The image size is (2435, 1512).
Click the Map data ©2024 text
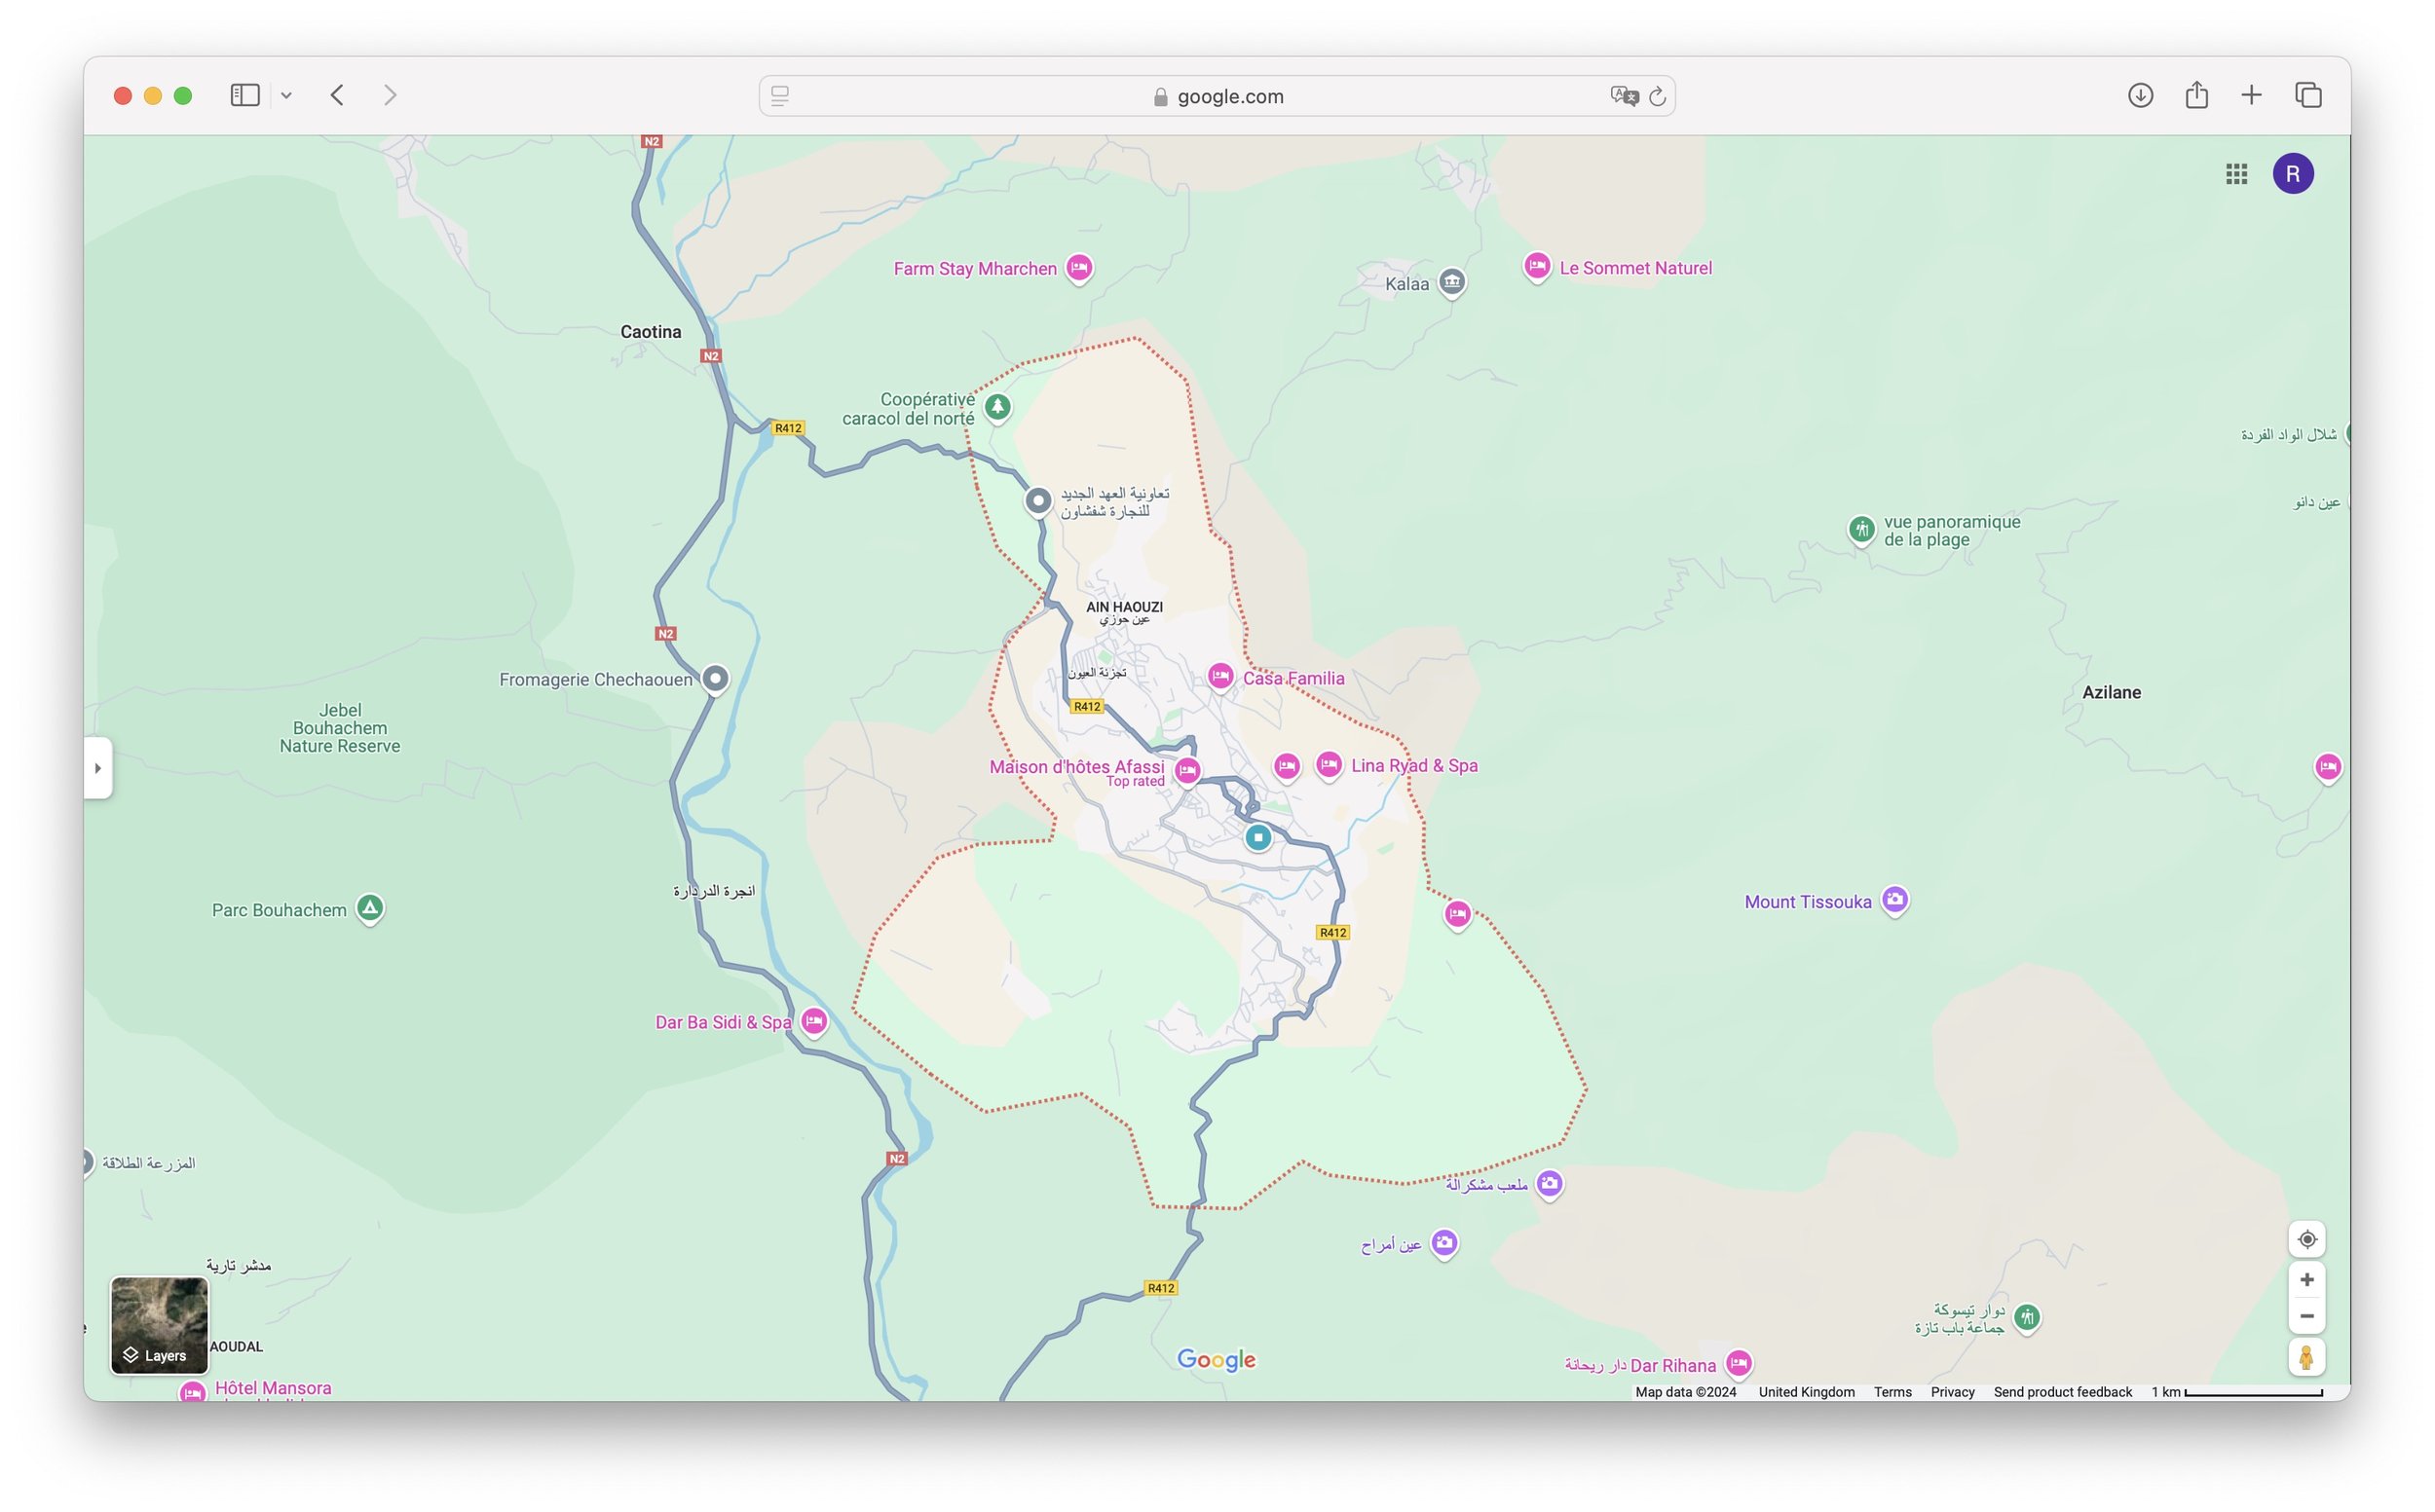(x=1686, y=1392)
